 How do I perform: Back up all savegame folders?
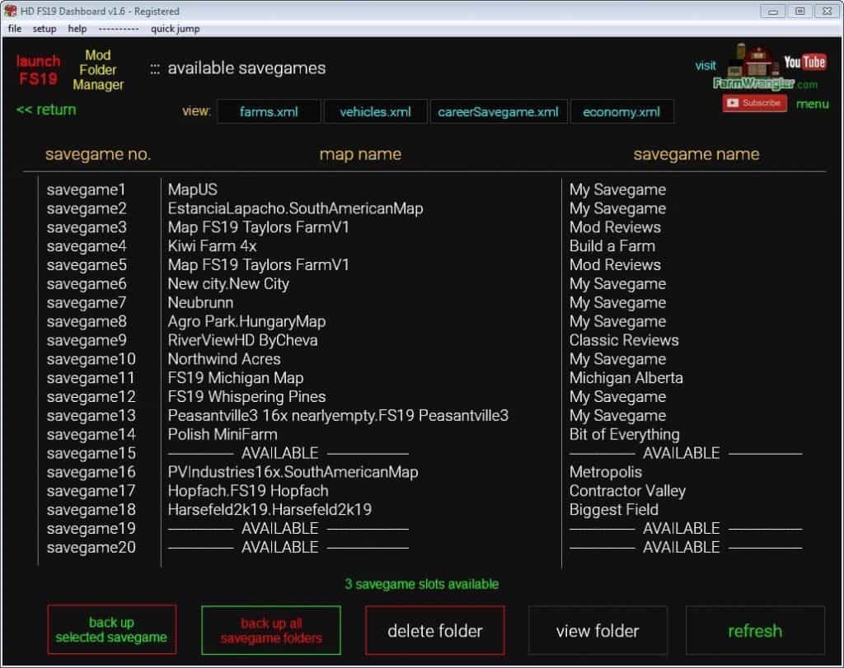[x=271, y=630]
